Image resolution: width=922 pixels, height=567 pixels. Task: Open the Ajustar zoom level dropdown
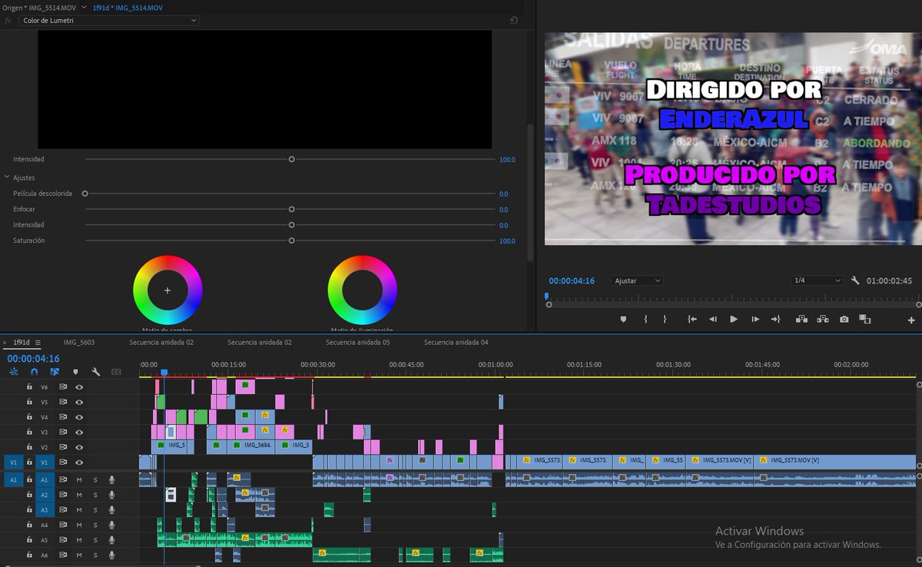tap(637, 281)
